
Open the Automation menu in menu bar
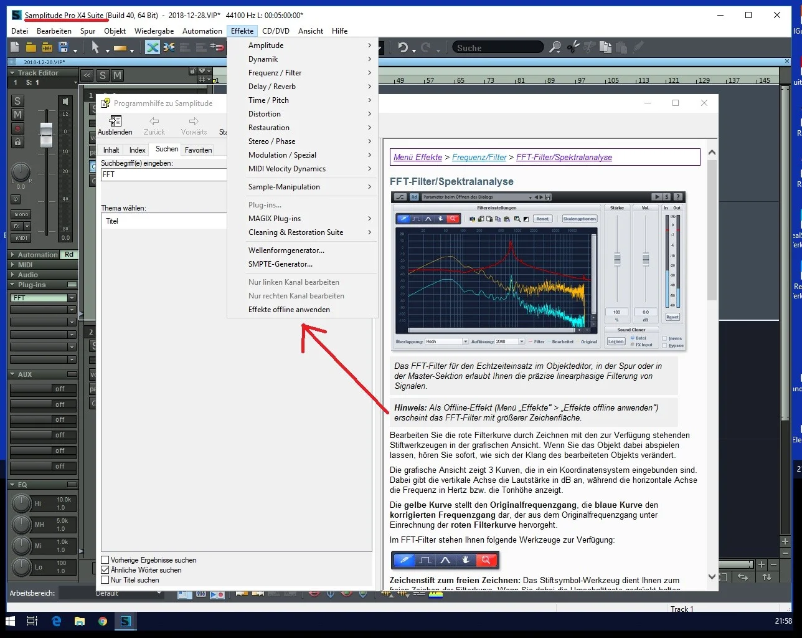(202, 31)
